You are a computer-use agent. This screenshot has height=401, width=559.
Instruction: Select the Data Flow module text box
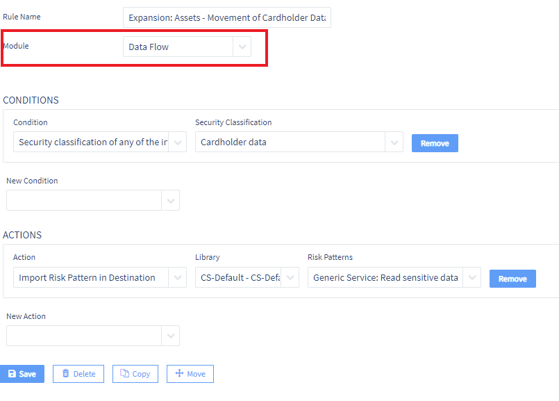[177, 47]
